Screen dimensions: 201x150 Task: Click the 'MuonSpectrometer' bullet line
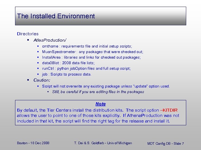[93, 52]
